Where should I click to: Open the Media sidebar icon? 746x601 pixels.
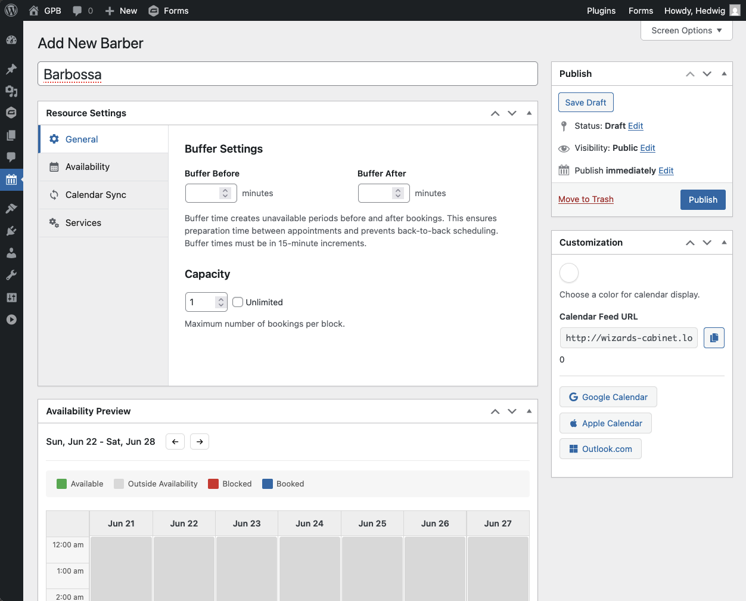coord(11,91)
